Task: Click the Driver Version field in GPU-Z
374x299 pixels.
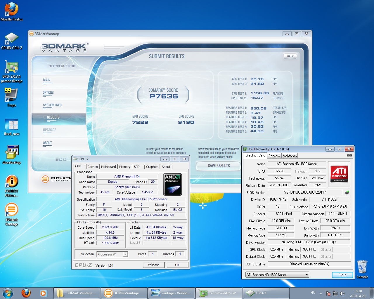Action: [x=309, y=242]
